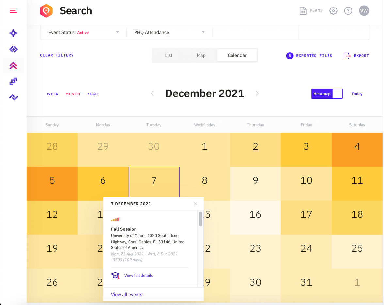Enable the Calendar view toggle
This screenshot has height=305, width=384.
(x=237, y=55)
